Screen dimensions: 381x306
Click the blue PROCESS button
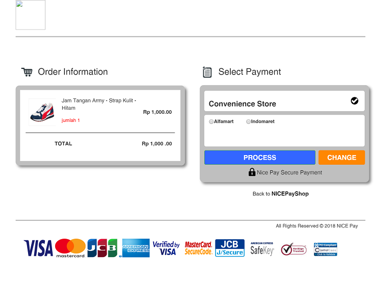pos(260,158)
